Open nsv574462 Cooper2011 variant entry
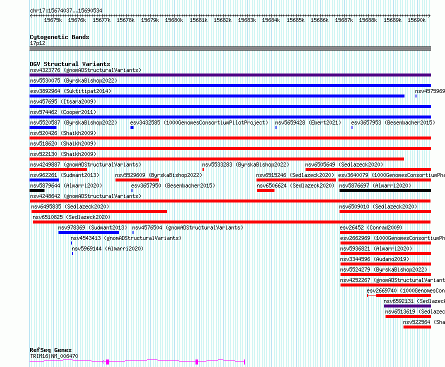Image resolution: width=445 pixels, height=367 pixels. tap(63, 112)
